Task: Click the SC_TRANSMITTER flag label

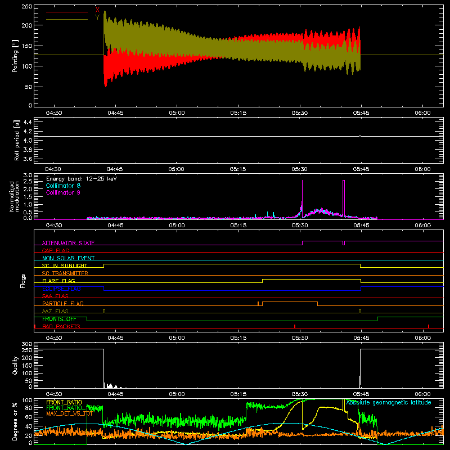Action: click(65, 273)
